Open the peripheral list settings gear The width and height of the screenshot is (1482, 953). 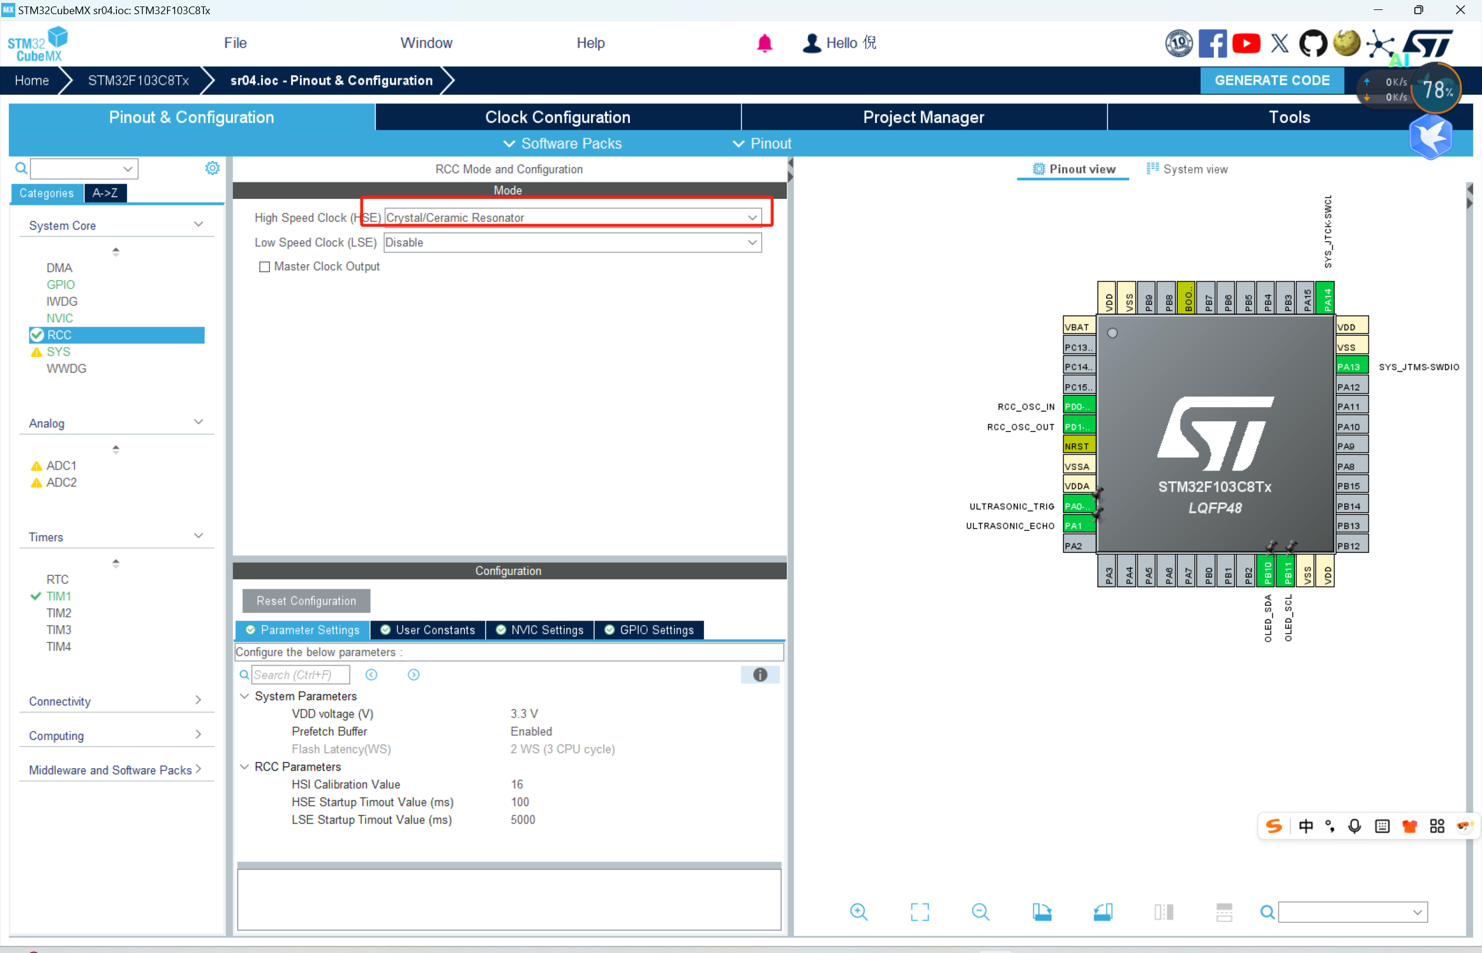click(x=212, y=168)
